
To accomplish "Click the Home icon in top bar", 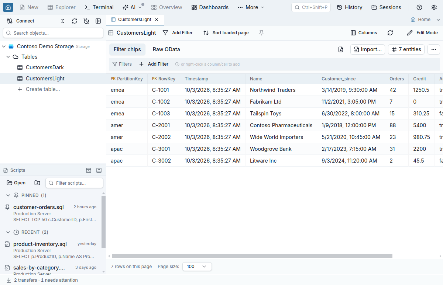I will point(8,7).
